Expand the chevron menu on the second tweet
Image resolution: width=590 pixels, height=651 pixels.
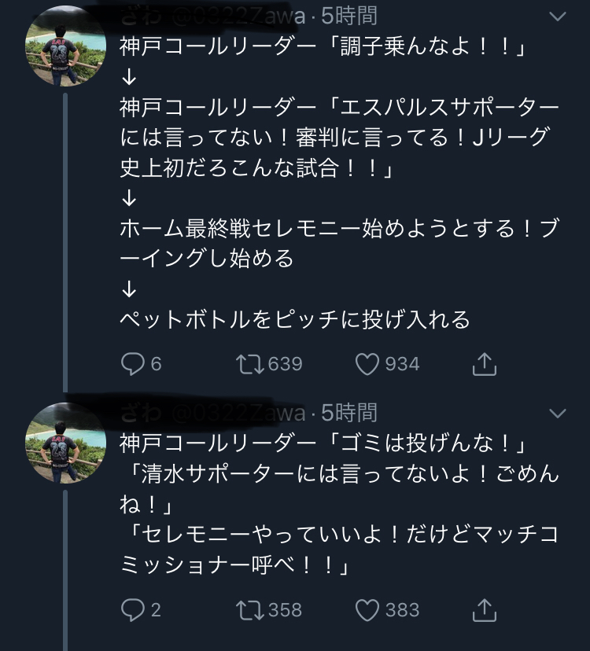[x=557, y=414]
